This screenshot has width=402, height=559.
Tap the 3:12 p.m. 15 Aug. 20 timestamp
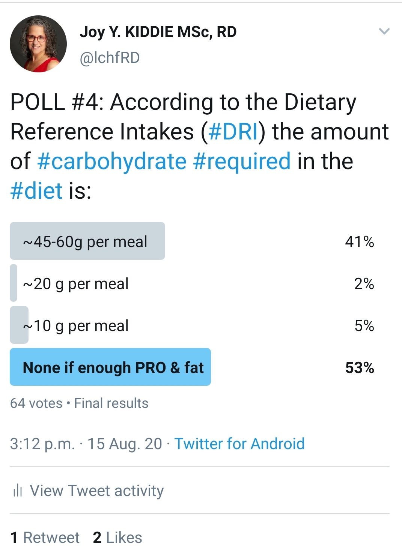(x=86, y=444)
